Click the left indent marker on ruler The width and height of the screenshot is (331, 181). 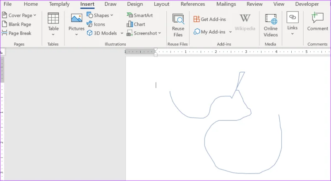[x=156, y=55]
